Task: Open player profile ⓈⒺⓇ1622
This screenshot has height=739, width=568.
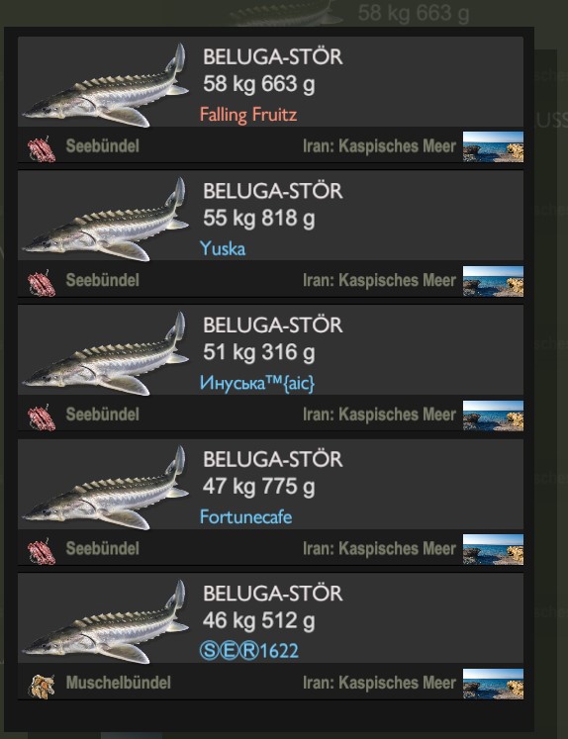Action: click(x=249, y=651)
